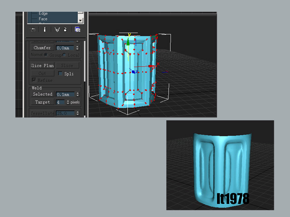
Task: Click the Slice Plane button
Action: click(42, 66)
